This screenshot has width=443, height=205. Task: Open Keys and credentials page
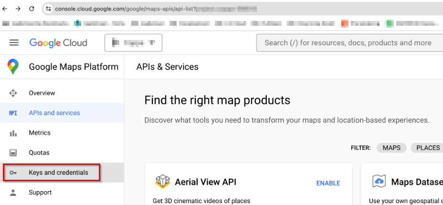[62, 172]
